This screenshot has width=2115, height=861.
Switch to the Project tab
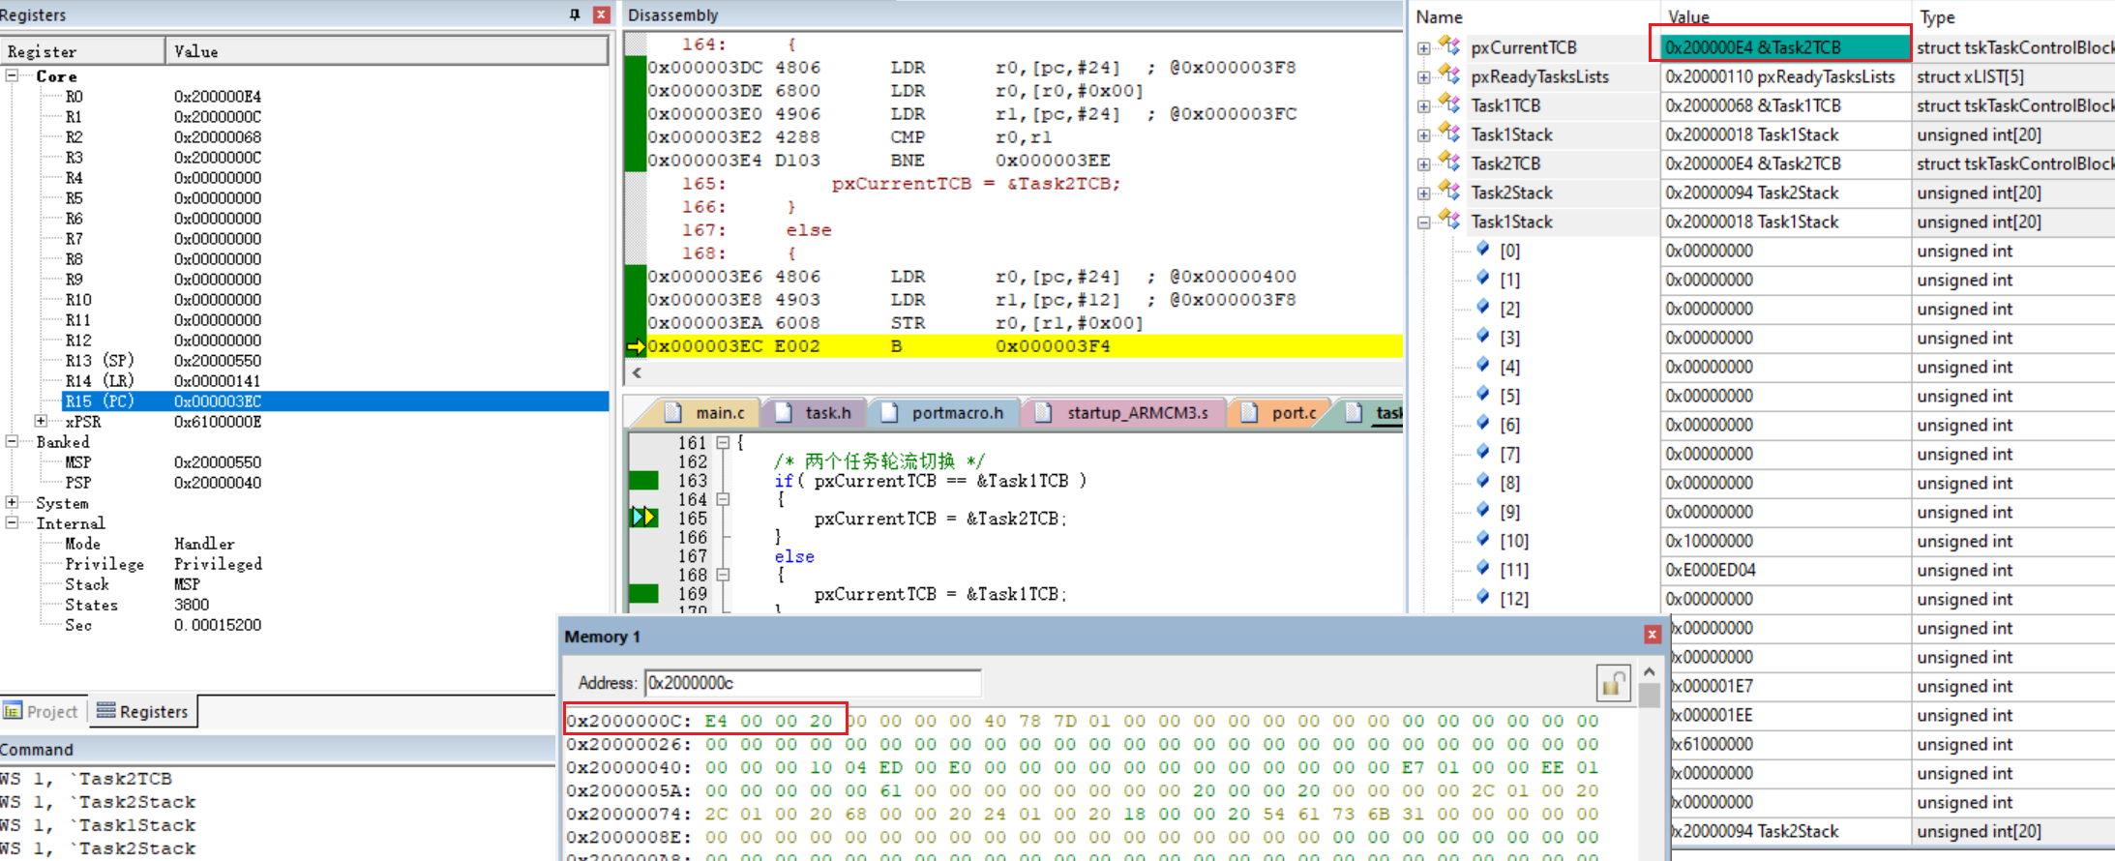tap(42, 712)
